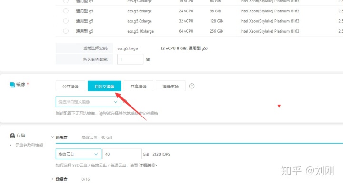This screenshot has height=185, width=343.
Task: Click the ecs.g5.large current instance value
Action: 128,48
